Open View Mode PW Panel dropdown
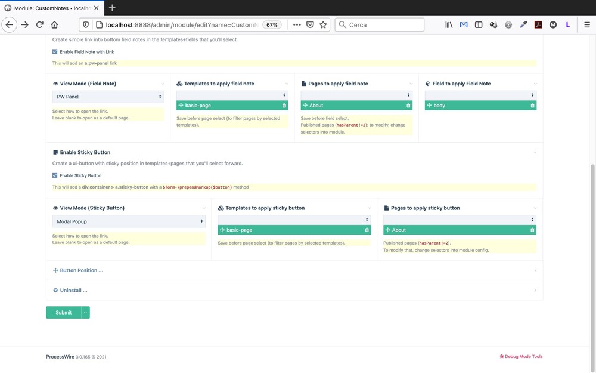The width and height of the screenshot is (596, 373). coord(108,97)
